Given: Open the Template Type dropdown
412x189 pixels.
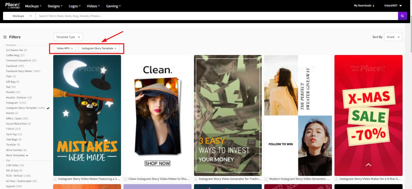Looking at the screenshot, I should (x=68, y=37).
